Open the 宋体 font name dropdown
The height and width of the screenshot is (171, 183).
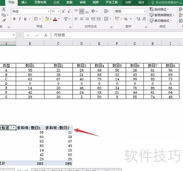click(49, 11)
